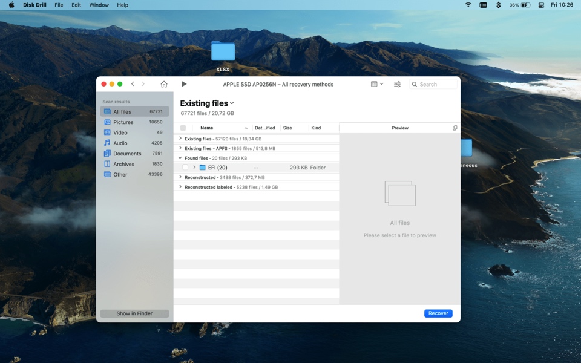Open the filter sliders icon
Screen dimensions: 581x363
point(397,84)
